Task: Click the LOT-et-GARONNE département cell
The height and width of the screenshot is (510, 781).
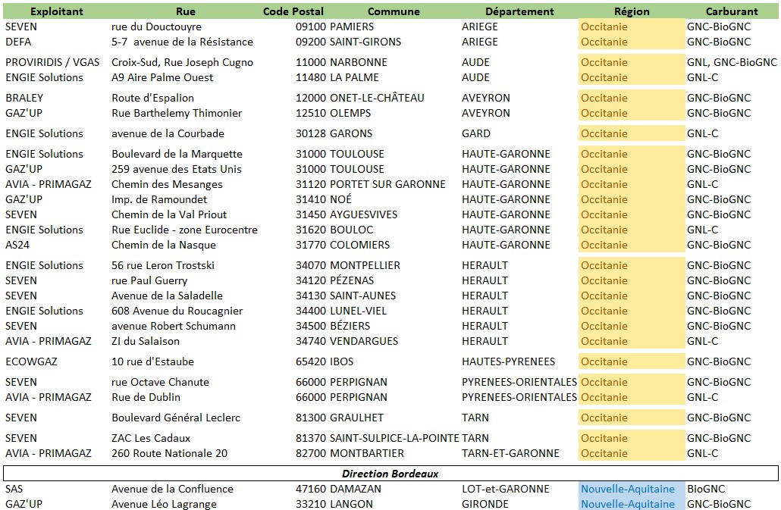Action: coord(506,489)
